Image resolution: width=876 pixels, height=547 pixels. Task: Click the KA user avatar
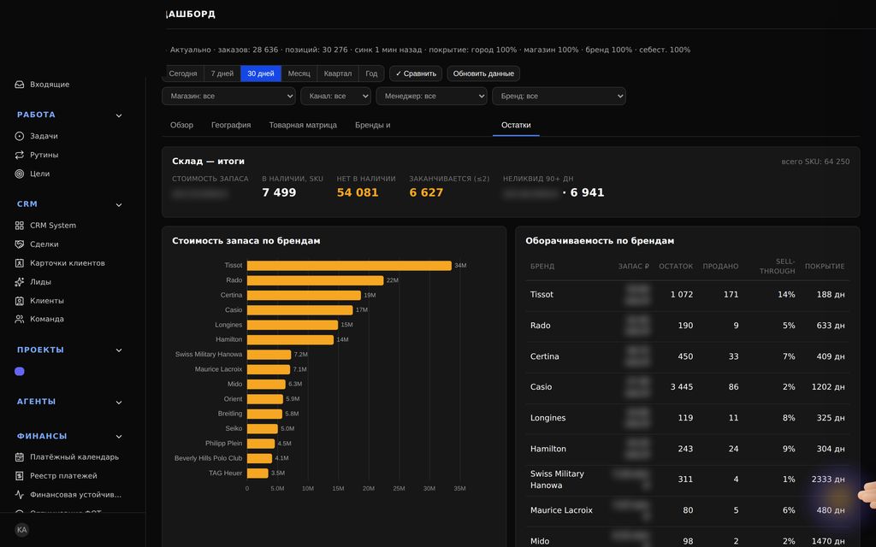[21, 530]
